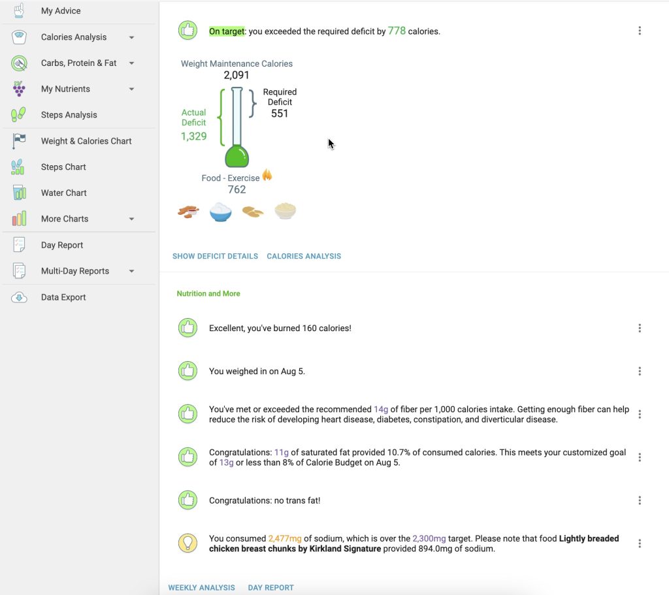
Task: Open options menu for trans fat message
Action: click(640, 500)
